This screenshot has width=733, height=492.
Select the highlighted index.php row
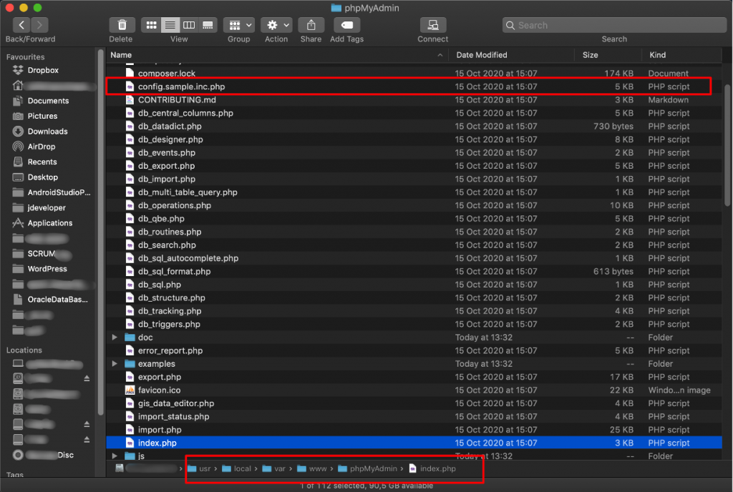(x=414, y=443)
